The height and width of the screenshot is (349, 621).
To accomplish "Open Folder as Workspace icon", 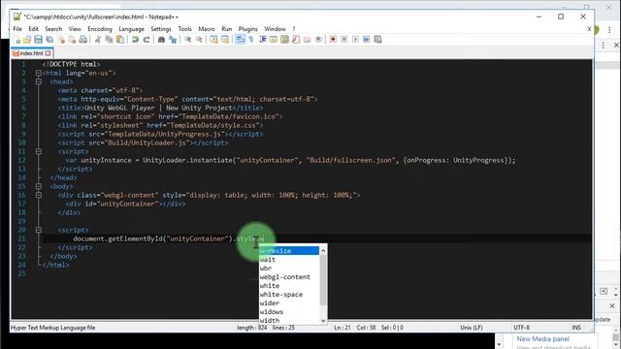I will coord(307,39).
